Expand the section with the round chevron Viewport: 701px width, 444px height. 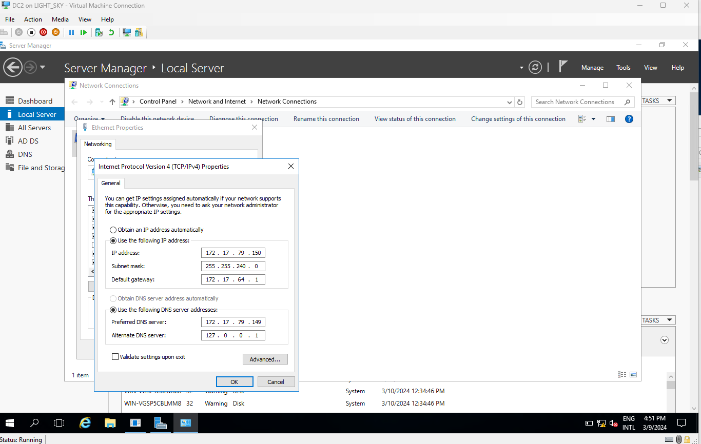pos(665,340)
